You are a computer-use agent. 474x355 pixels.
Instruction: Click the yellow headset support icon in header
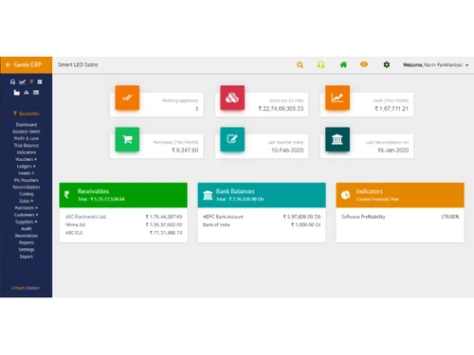click(x=320, y=65)
